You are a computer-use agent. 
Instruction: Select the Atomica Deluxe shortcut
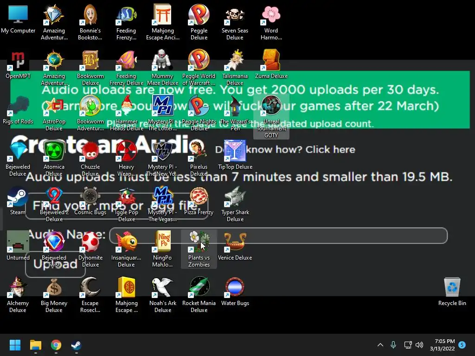click(x=54, y=159)
